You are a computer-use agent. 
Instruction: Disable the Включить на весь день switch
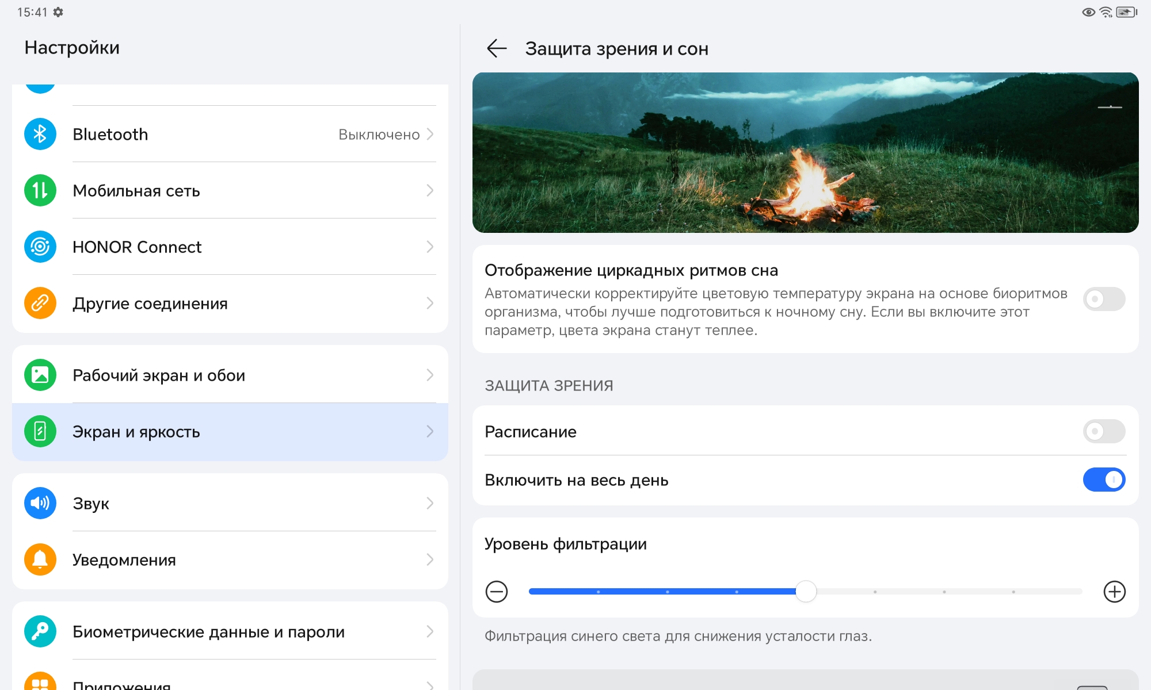pyautogui.click(x=1103, y=480)
